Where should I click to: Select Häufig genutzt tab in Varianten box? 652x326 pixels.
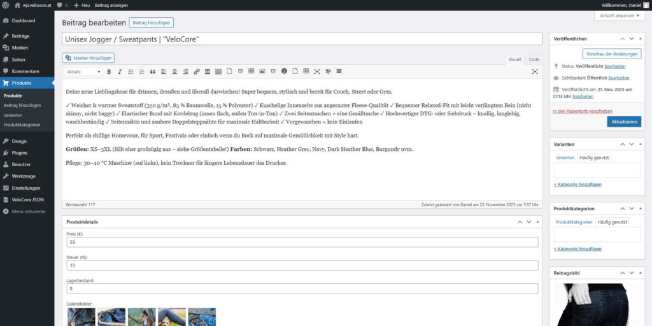[x=594, y=157]
